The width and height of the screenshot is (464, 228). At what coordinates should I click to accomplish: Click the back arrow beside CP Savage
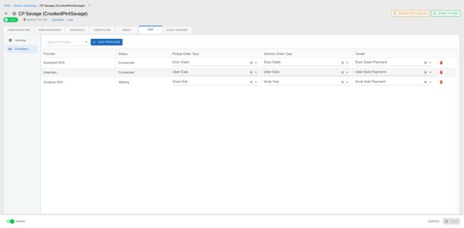click(6, 13)
